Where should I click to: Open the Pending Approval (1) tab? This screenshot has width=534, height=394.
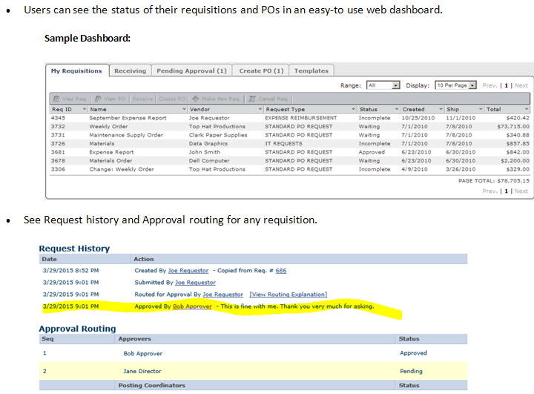pos(191,71)
